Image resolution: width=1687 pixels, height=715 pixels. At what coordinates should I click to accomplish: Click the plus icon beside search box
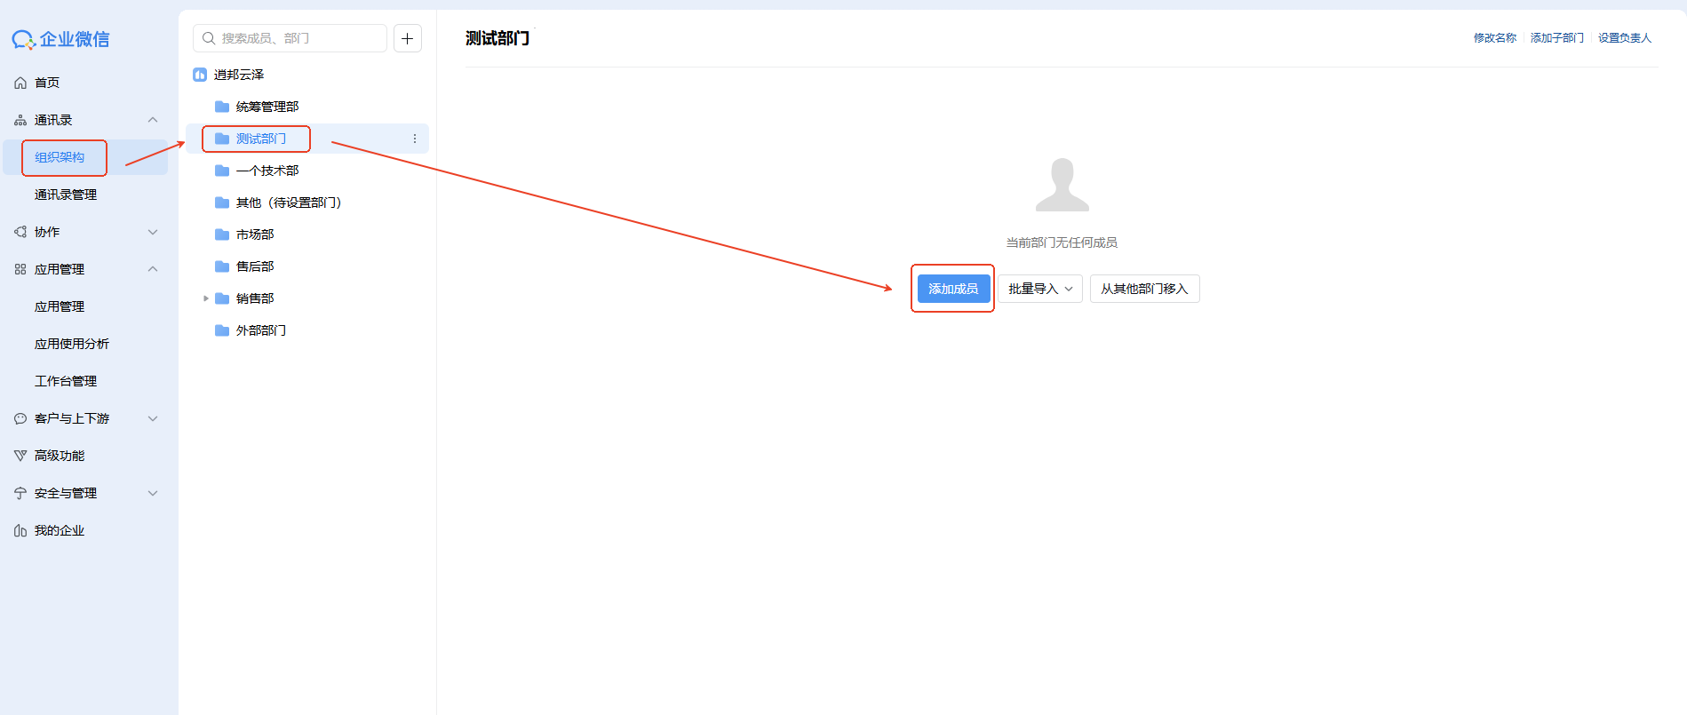coord(407,38)
